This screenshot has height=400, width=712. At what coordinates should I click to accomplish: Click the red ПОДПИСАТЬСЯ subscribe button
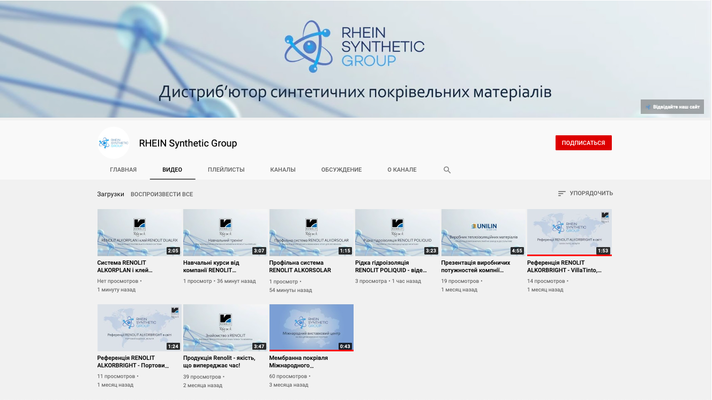pyautogui.click(x=583, y=143)
